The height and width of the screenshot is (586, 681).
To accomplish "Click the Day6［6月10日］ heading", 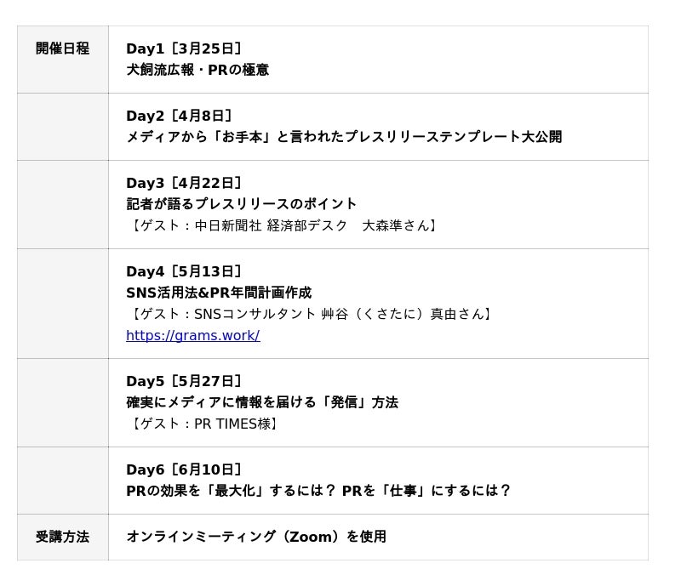I will [185, 469].
